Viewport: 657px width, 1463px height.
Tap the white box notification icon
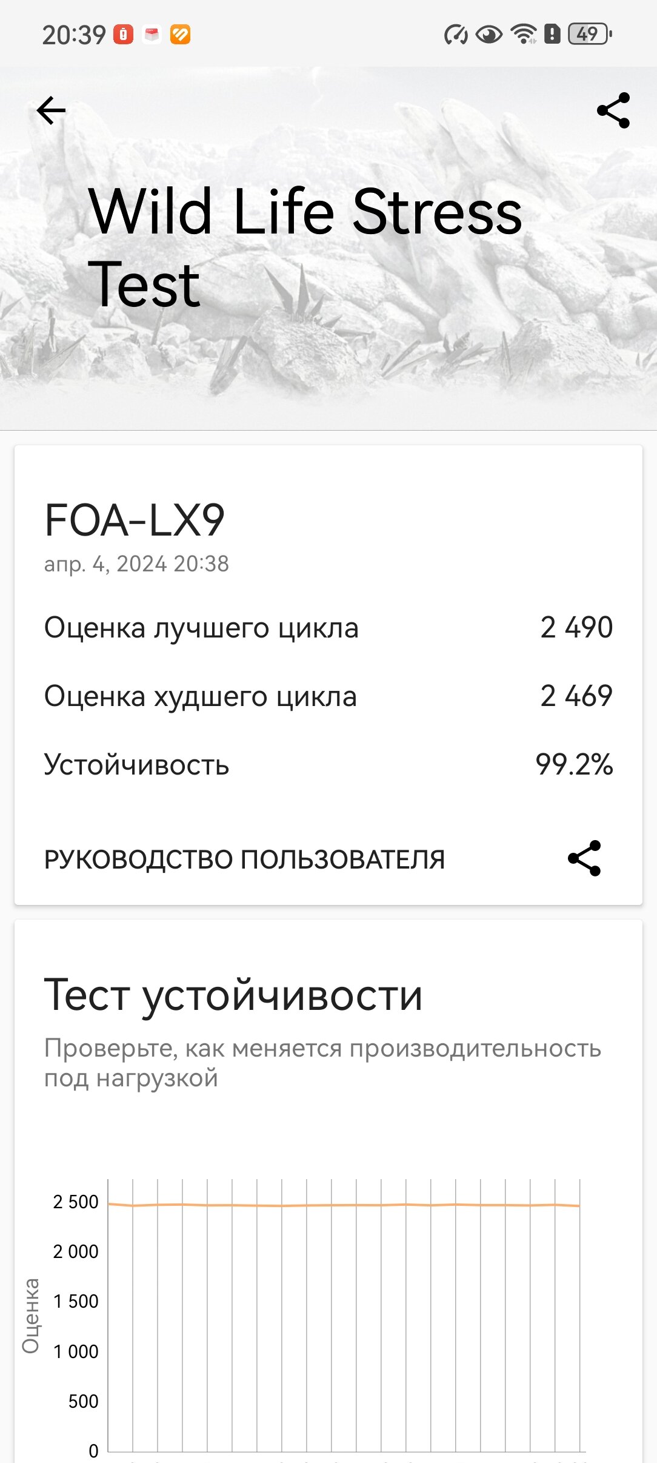(x=152, y=35)
